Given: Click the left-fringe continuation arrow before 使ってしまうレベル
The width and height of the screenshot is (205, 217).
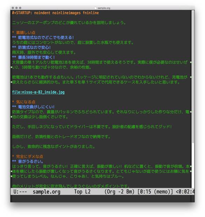Looking at the screenshot, I should point(12,176).
